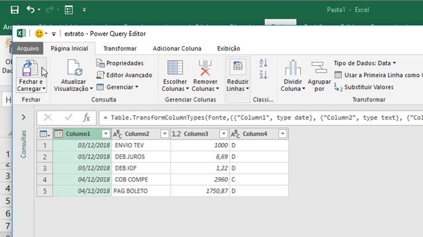Click the formula bar text
The image size is (423, 237).
coord(263,118)
